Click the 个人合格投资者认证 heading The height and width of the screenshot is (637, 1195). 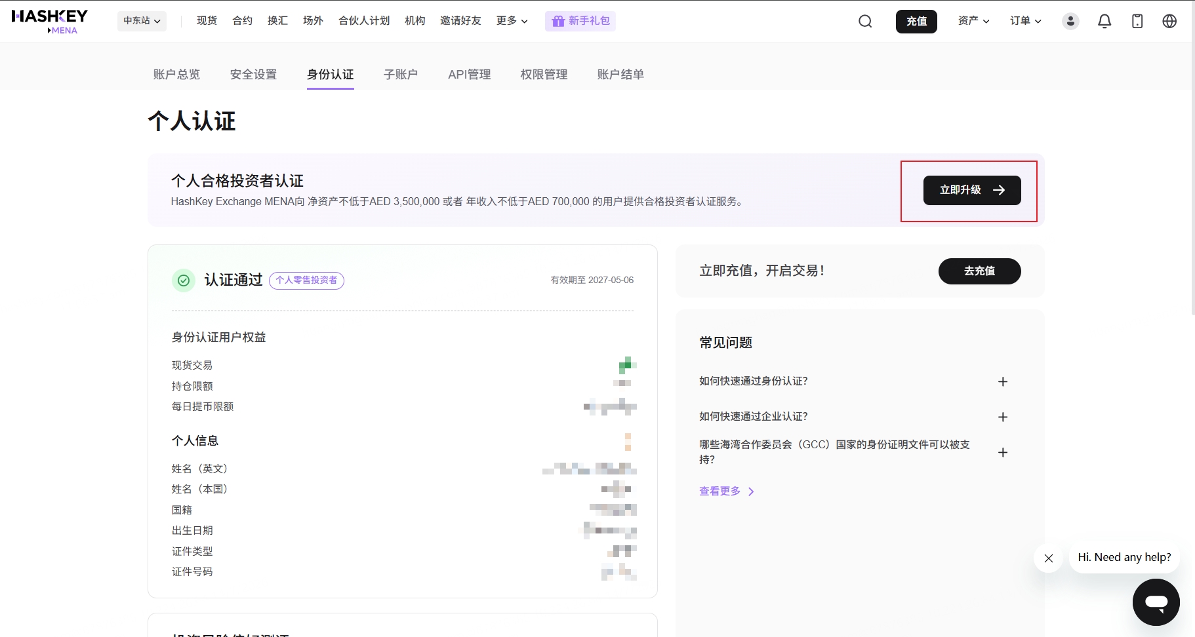click(x=237, y=181)
